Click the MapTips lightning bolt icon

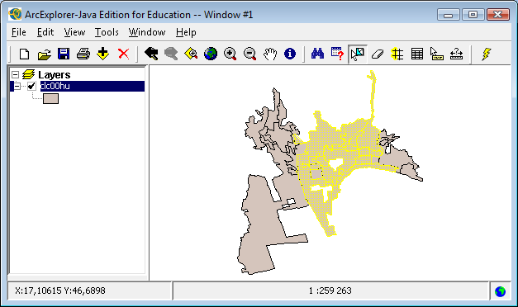click(486, 54)
